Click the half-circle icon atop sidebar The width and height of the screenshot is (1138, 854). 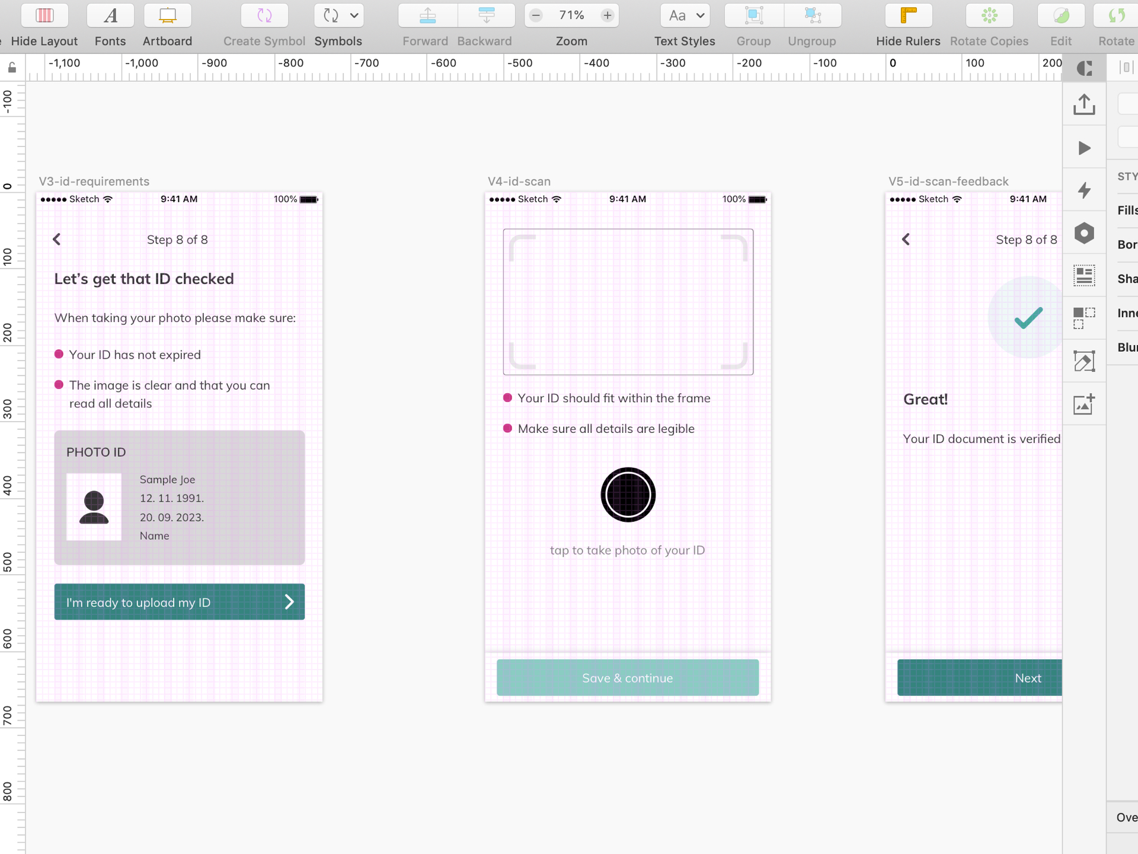(x=1084, y=68)
